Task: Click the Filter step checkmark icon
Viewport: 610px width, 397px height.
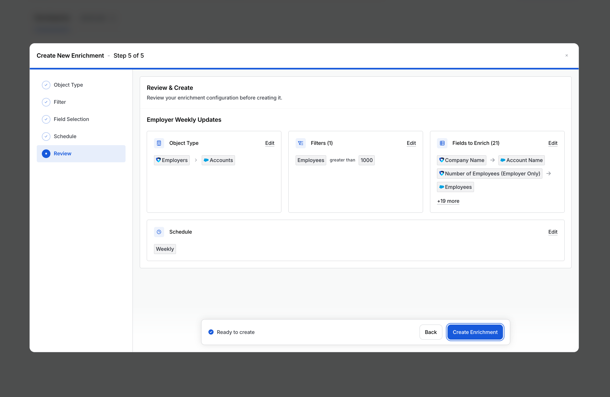Action: click(46, 102)
